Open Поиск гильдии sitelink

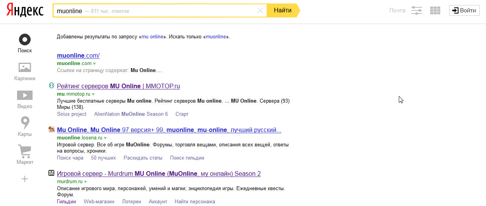[x=187, y=158]
